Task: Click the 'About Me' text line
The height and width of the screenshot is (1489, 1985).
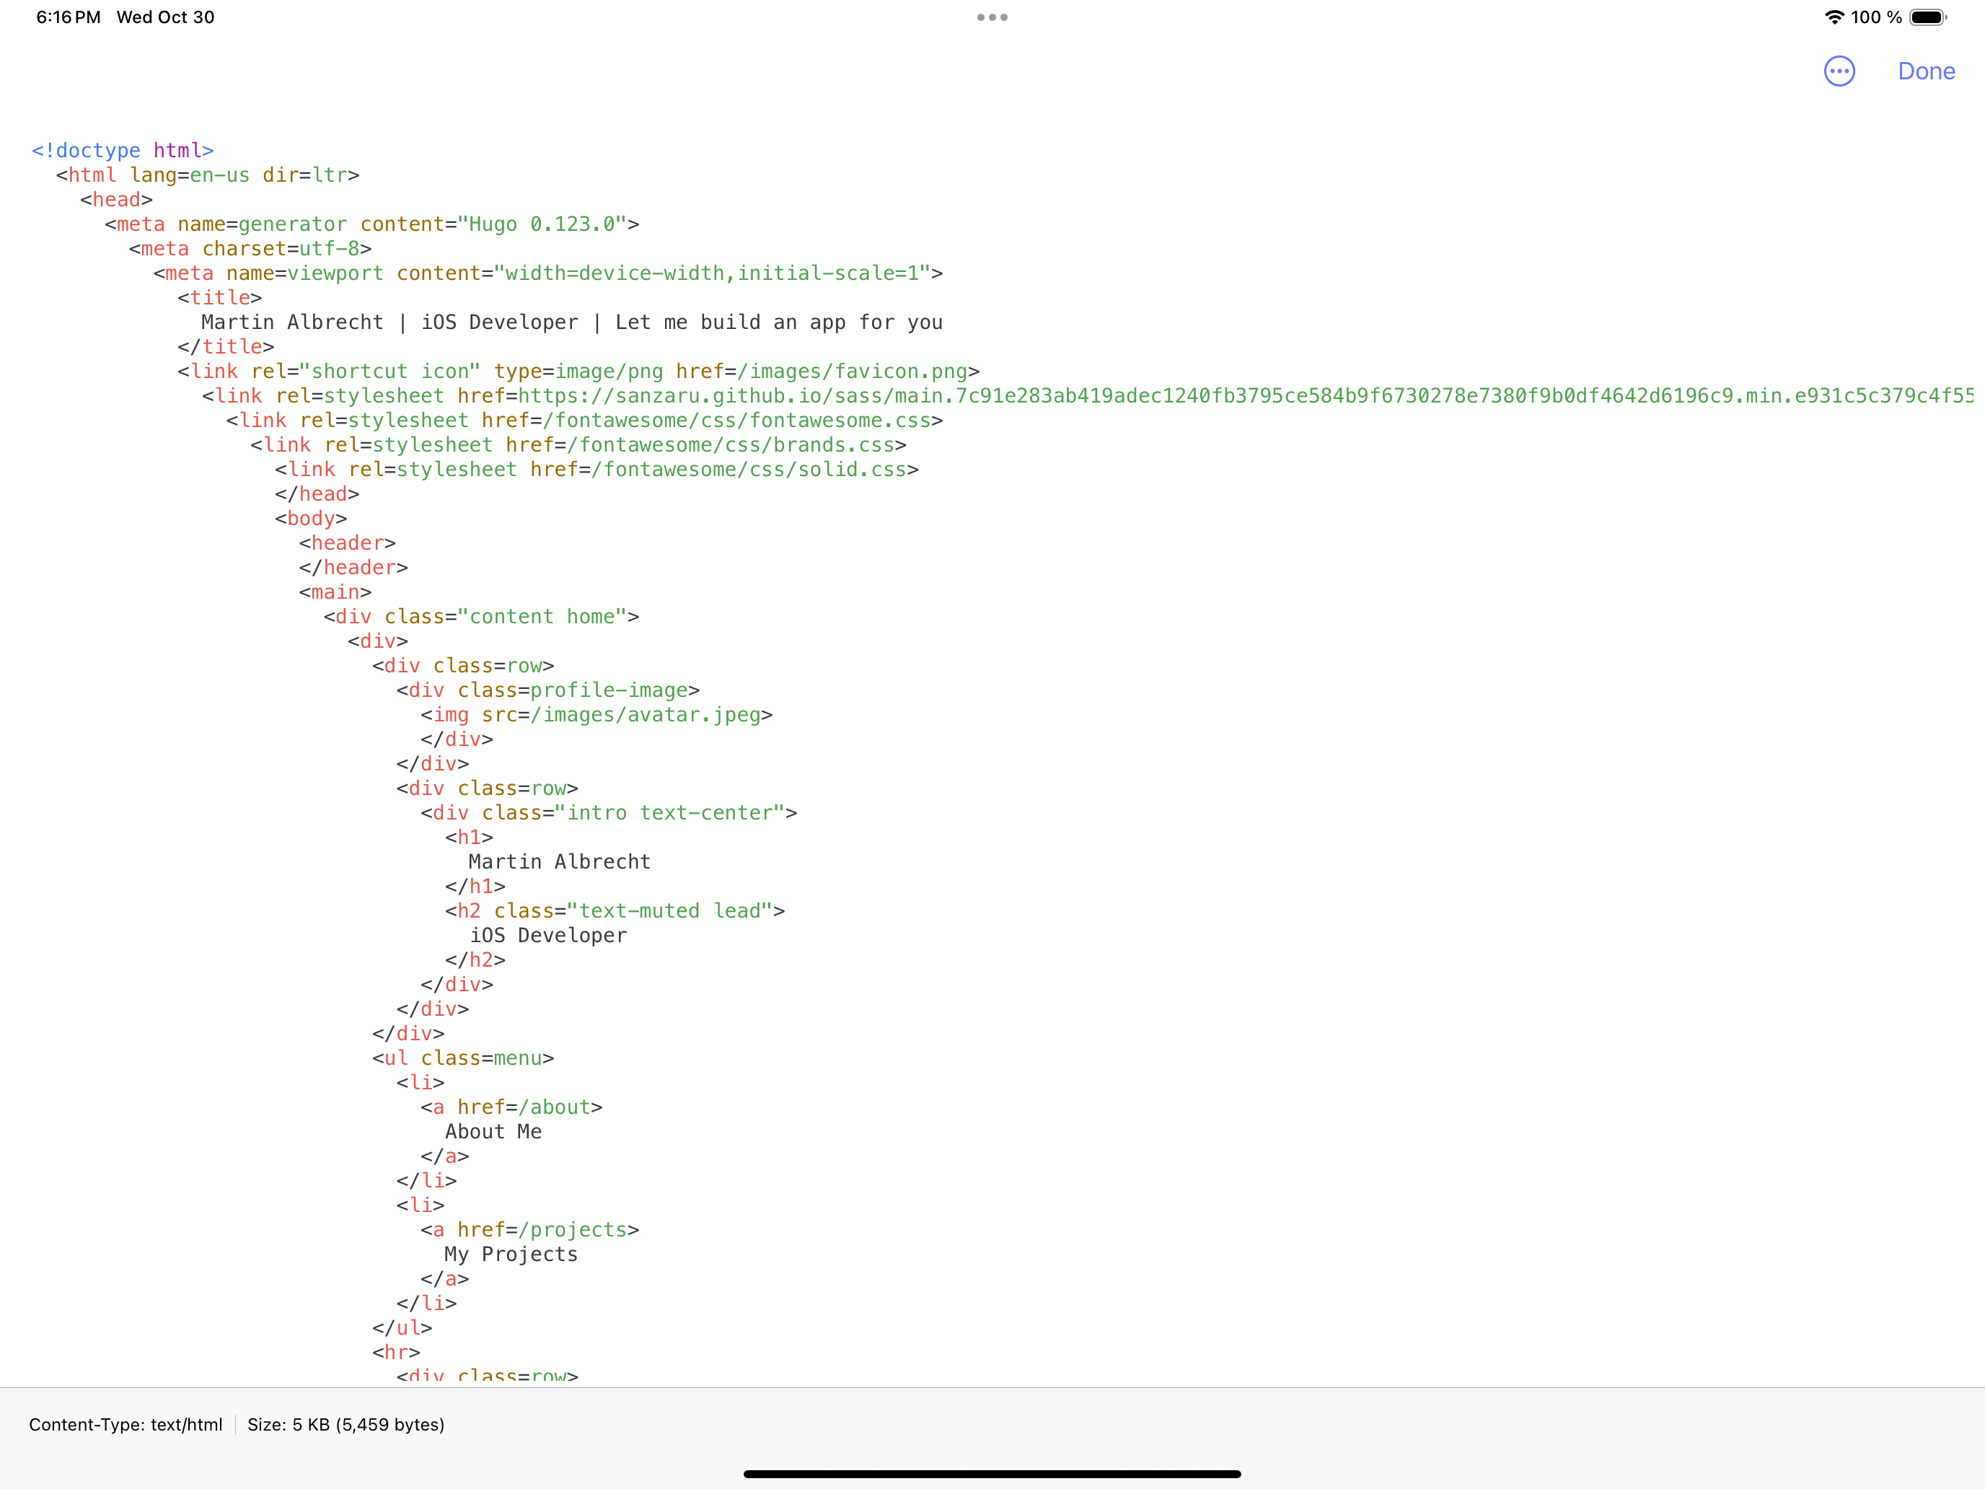Action: pyautogui.click(x=493, y=1132)
